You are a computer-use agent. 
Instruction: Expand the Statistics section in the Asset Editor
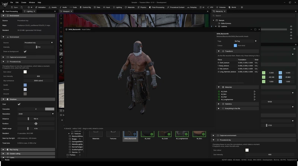[219, 104]
